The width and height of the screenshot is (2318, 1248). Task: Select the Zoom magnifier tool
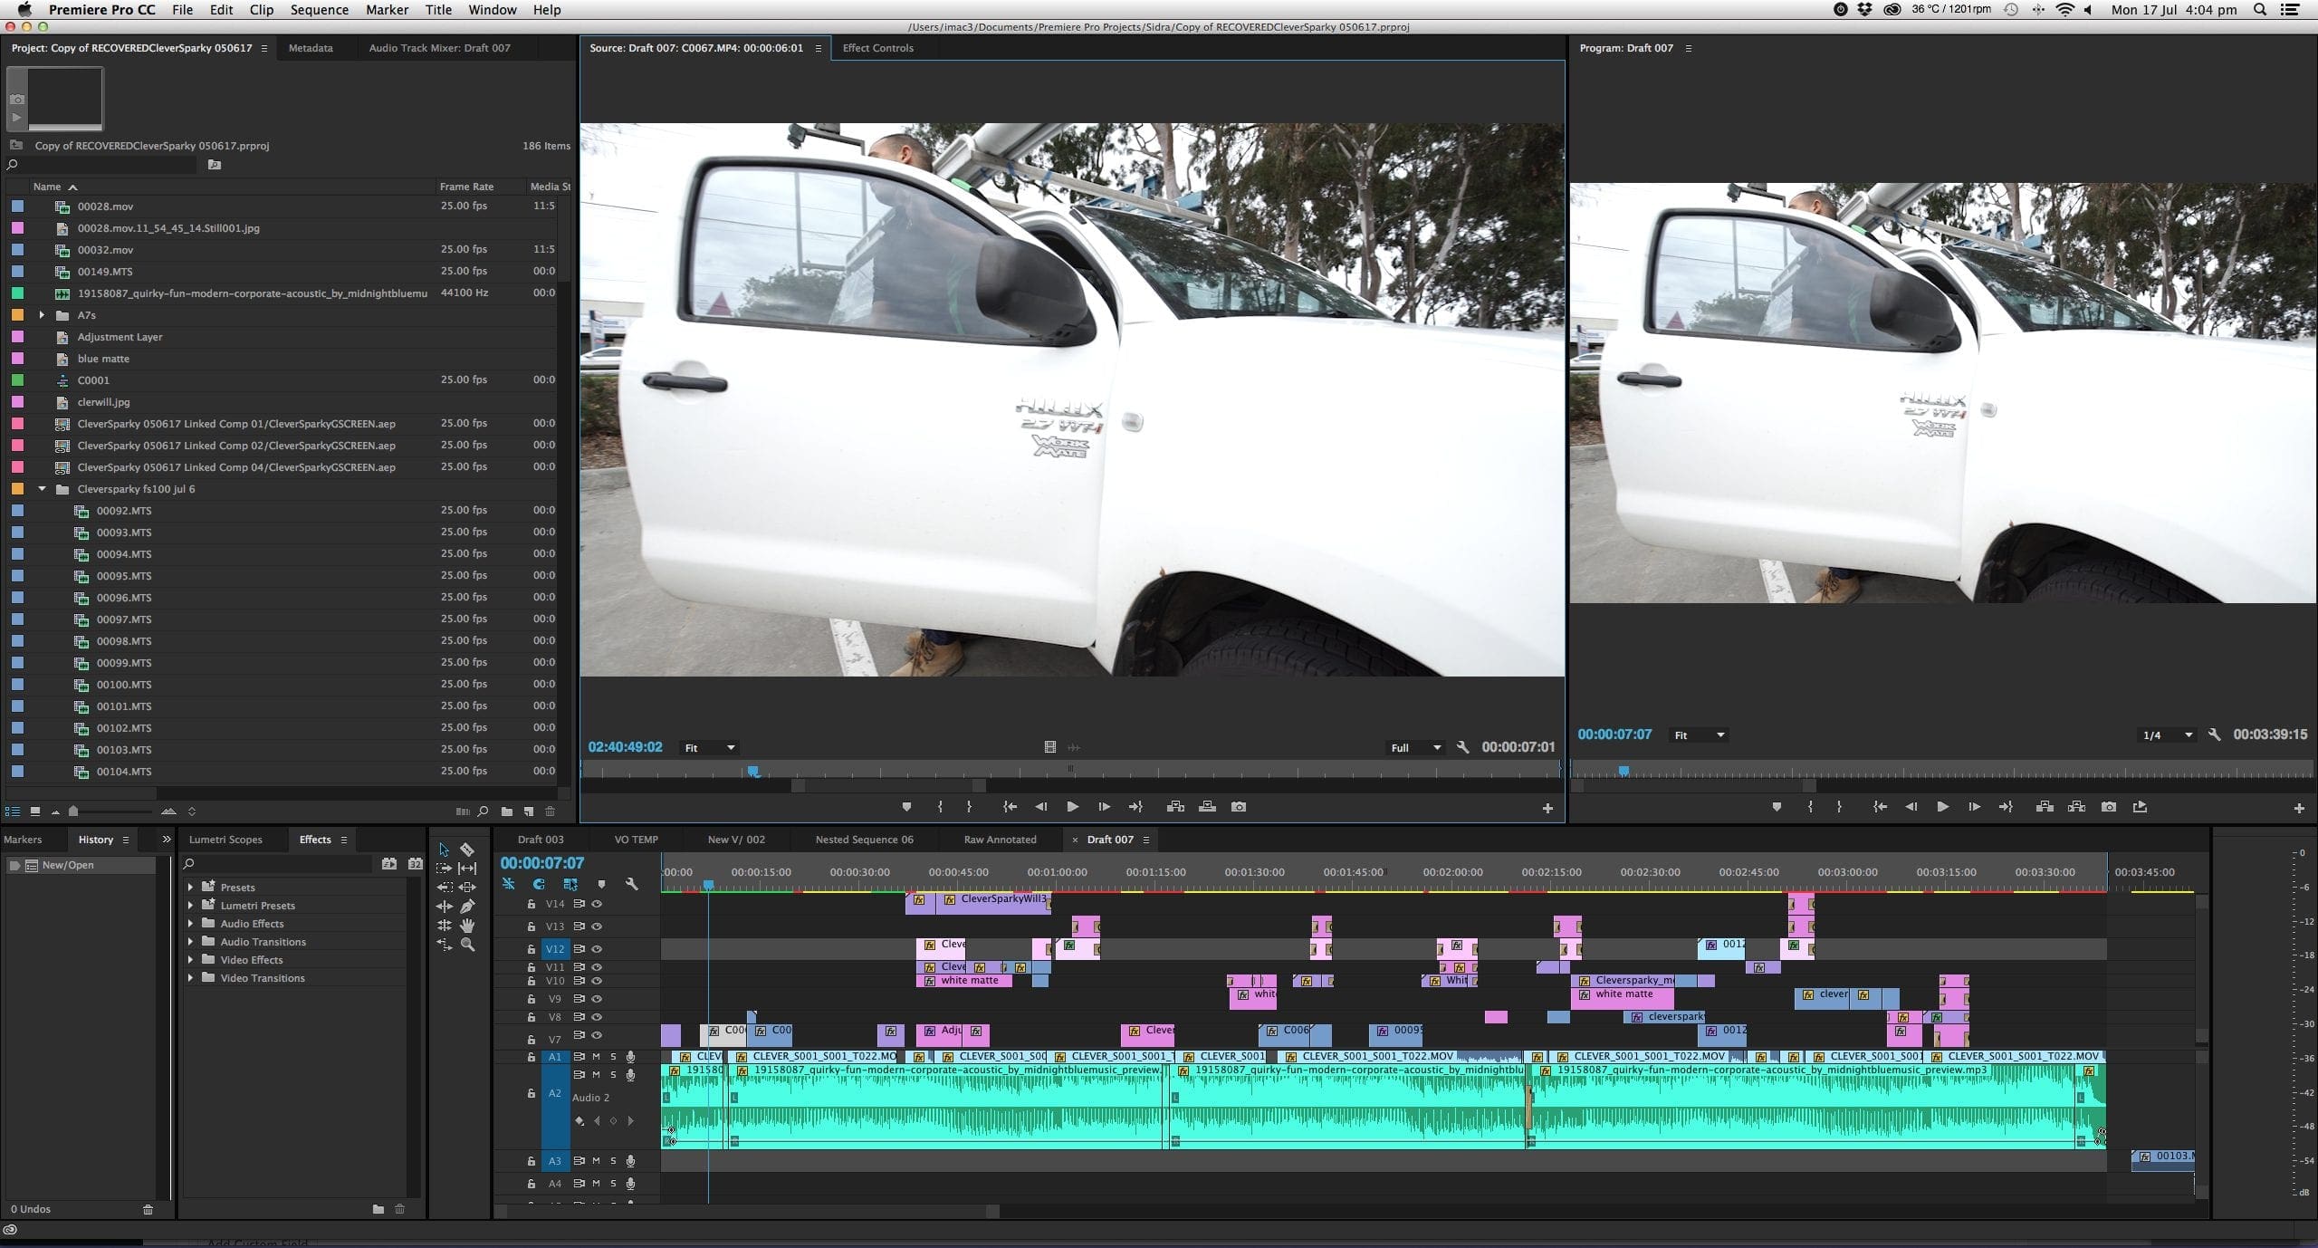(x=467, y=944)
